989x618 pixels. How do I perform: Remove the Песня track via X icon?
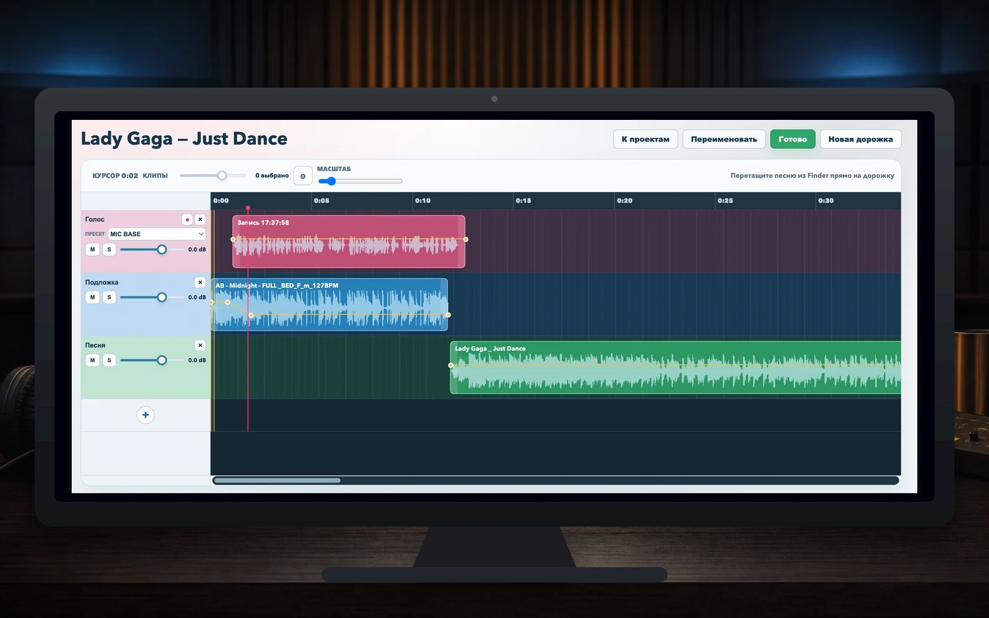200,345
